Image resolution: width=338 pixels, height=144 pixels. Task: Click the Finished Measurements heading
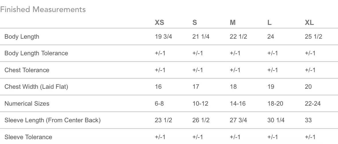pyautogui.click(x=43, y=9)
